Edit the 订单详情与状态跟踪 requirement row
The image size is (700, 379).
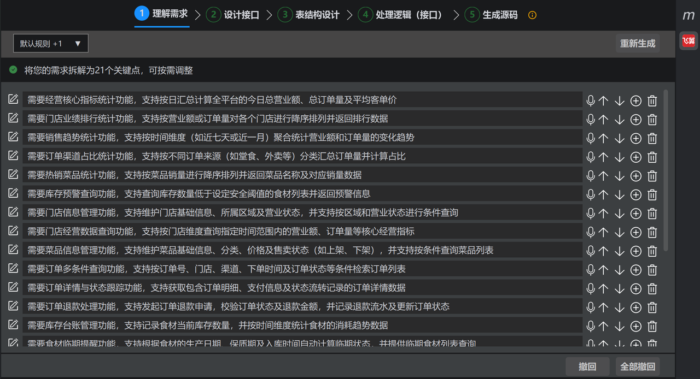(13, 287)
